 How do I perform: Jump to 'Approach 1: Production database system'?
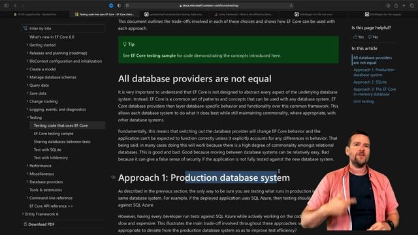click(374, 72)
